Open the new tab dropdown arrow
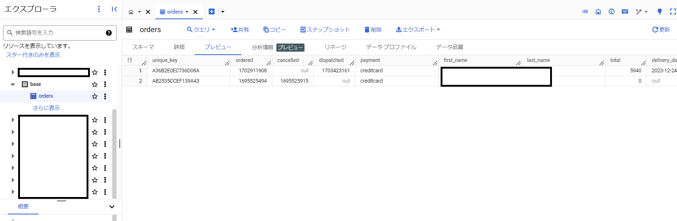Screen dimensions: 677x221 coord(223,12)
